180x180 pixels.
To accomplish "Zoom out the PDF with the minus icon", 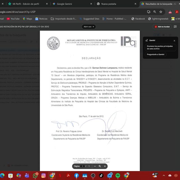I will 95,166.
